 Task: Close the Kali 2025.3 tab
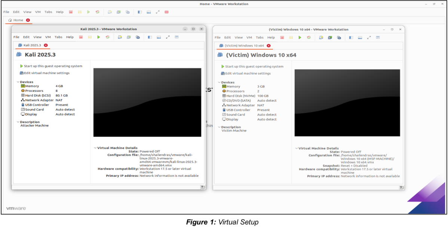click(x=46, y=45)
